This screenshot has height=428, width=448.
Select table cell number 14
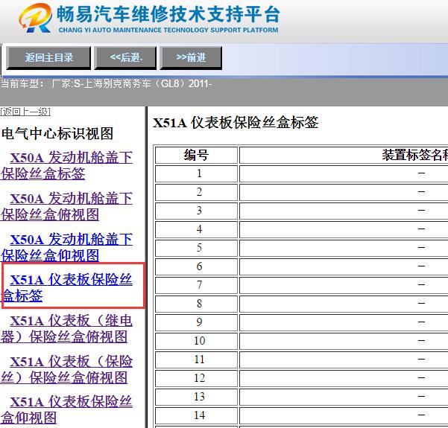[x=196, y=415]
